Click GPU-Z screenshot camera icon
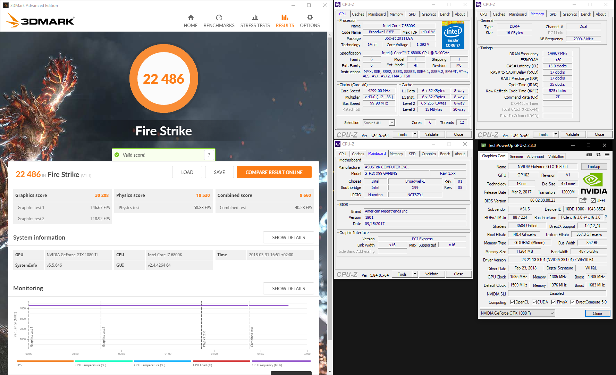 pos(589,155)
